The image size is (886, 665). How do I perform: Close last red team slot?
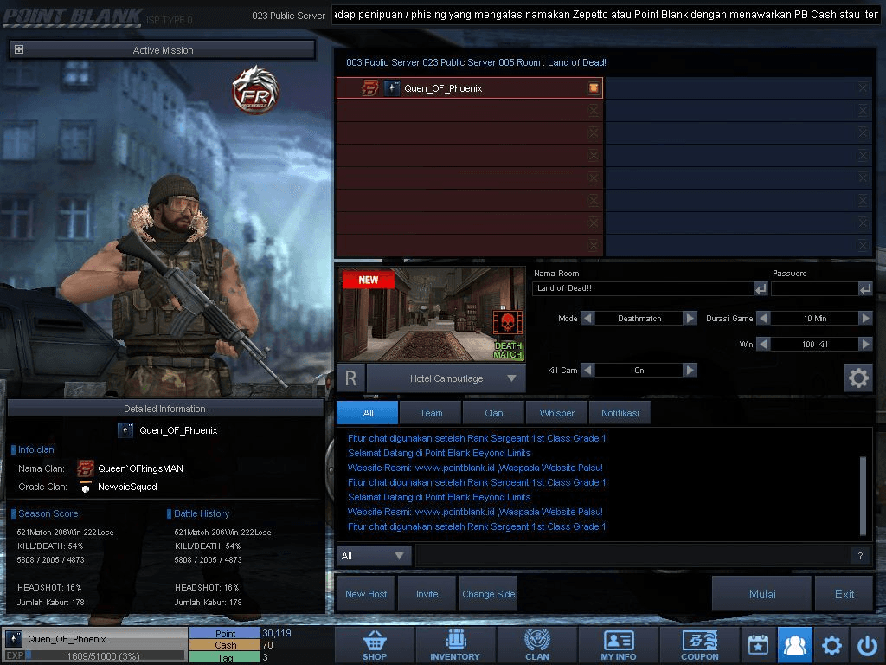click(x=594, y=245)
